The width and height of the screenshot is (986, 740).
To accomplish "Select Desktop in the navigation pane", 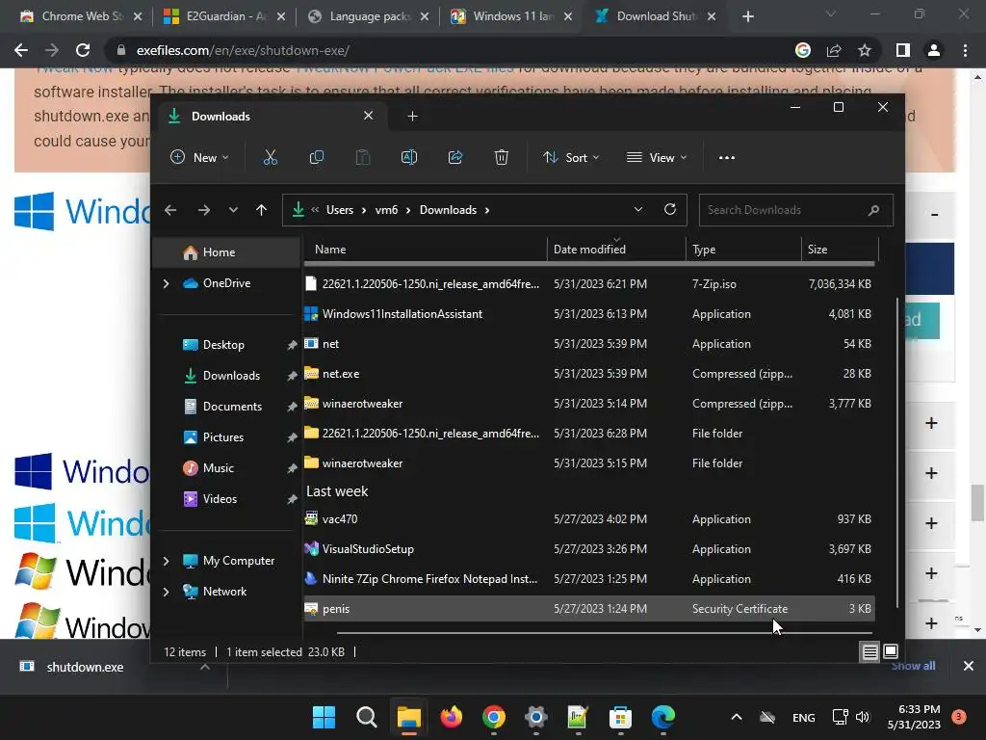I will pyautogui.click(x=223, y=345).
